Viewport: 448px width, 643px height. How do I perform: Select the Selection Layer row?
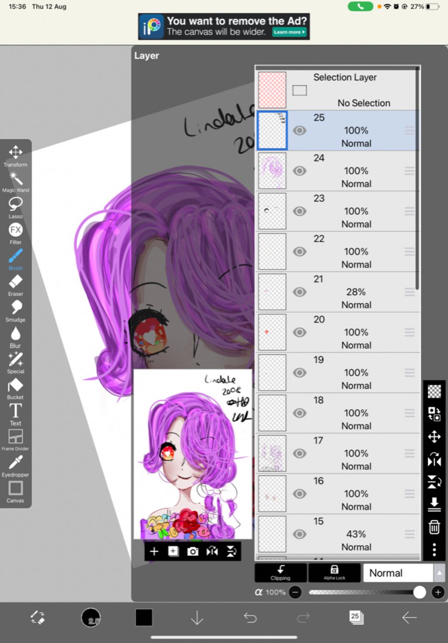[338, 90]
